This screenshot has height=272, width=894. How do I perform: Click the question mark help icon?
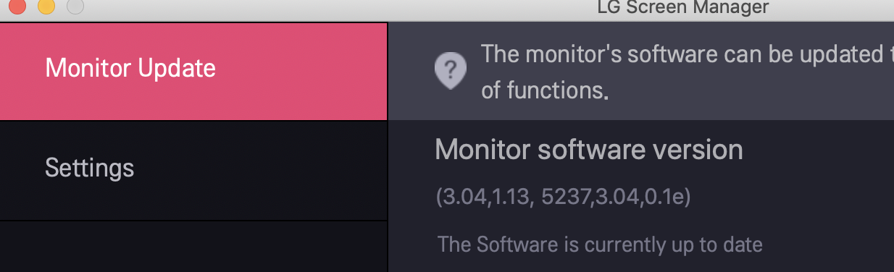click(x=450, y=71)
